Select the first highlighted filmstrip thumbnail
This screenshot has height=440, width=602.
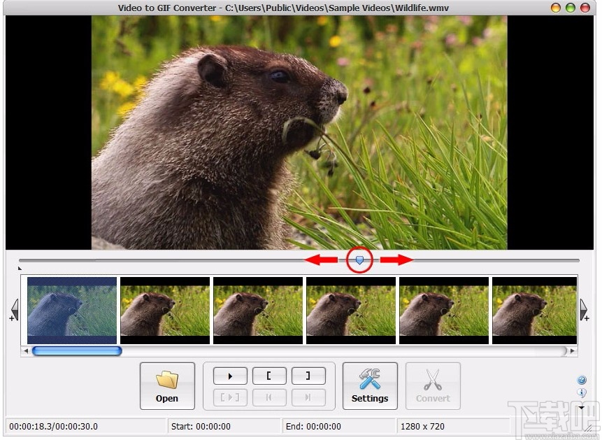point(71,310)
